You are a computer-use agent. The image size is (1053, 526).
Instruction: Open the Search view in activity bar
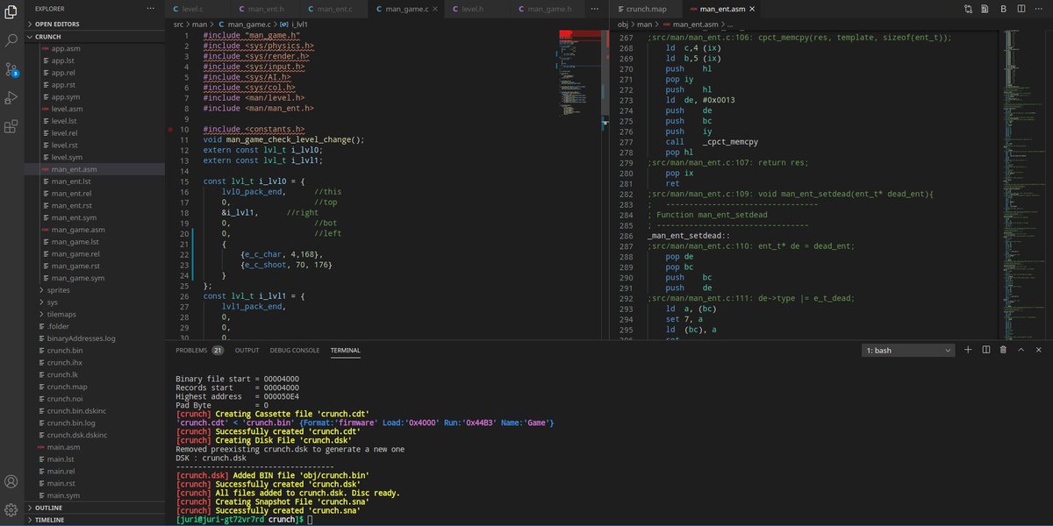tap(11, 40)
